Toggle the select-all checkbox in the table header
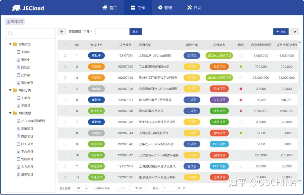This screenshot has height=195, width=304. tap(66, 44)
